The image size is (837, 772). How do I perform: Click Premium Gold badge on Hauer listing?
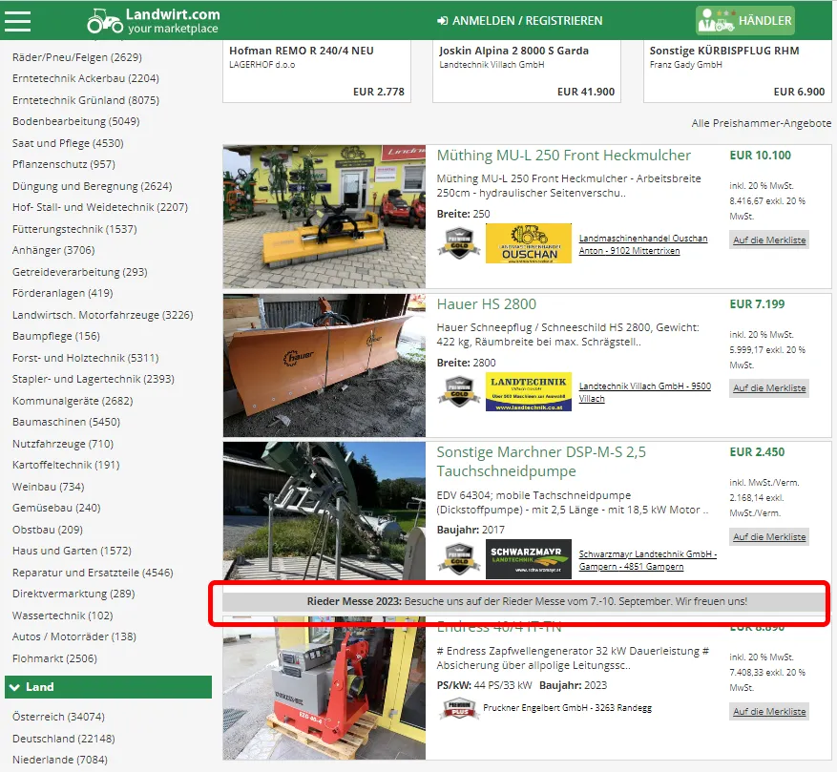pyautogui.click(x=459, y=391)
